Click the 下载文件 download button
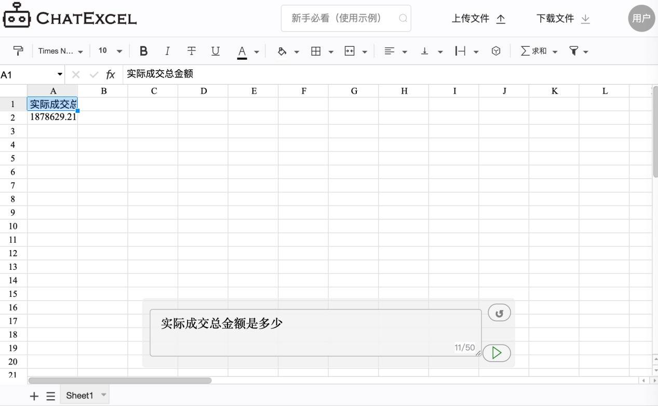The height and width of the screenshot is (406, 658). click(x=563, y=19)
